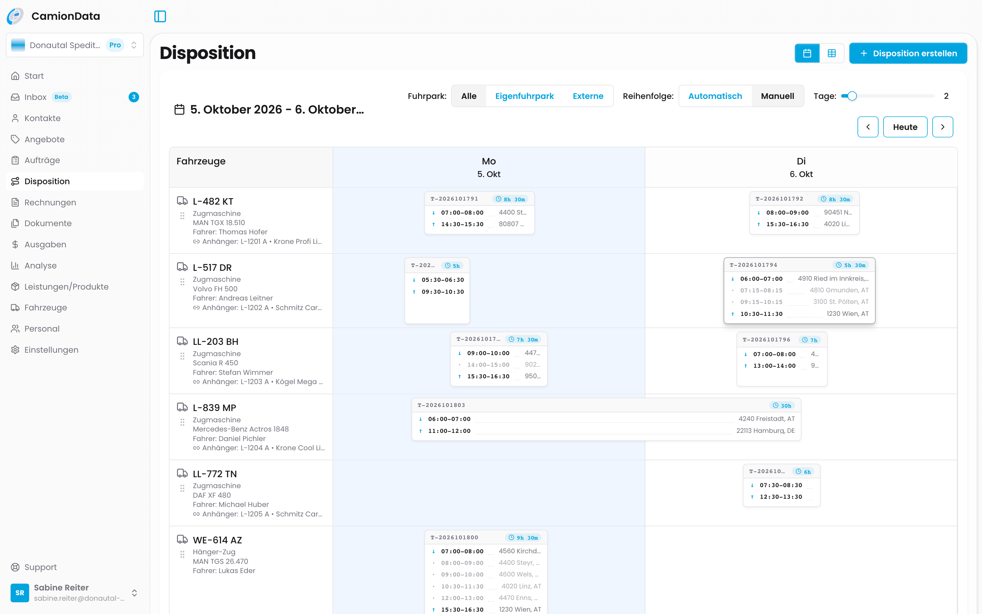Set order to Automatisch
This screenshot has width=982, height=614.
(x=715, y=96)
